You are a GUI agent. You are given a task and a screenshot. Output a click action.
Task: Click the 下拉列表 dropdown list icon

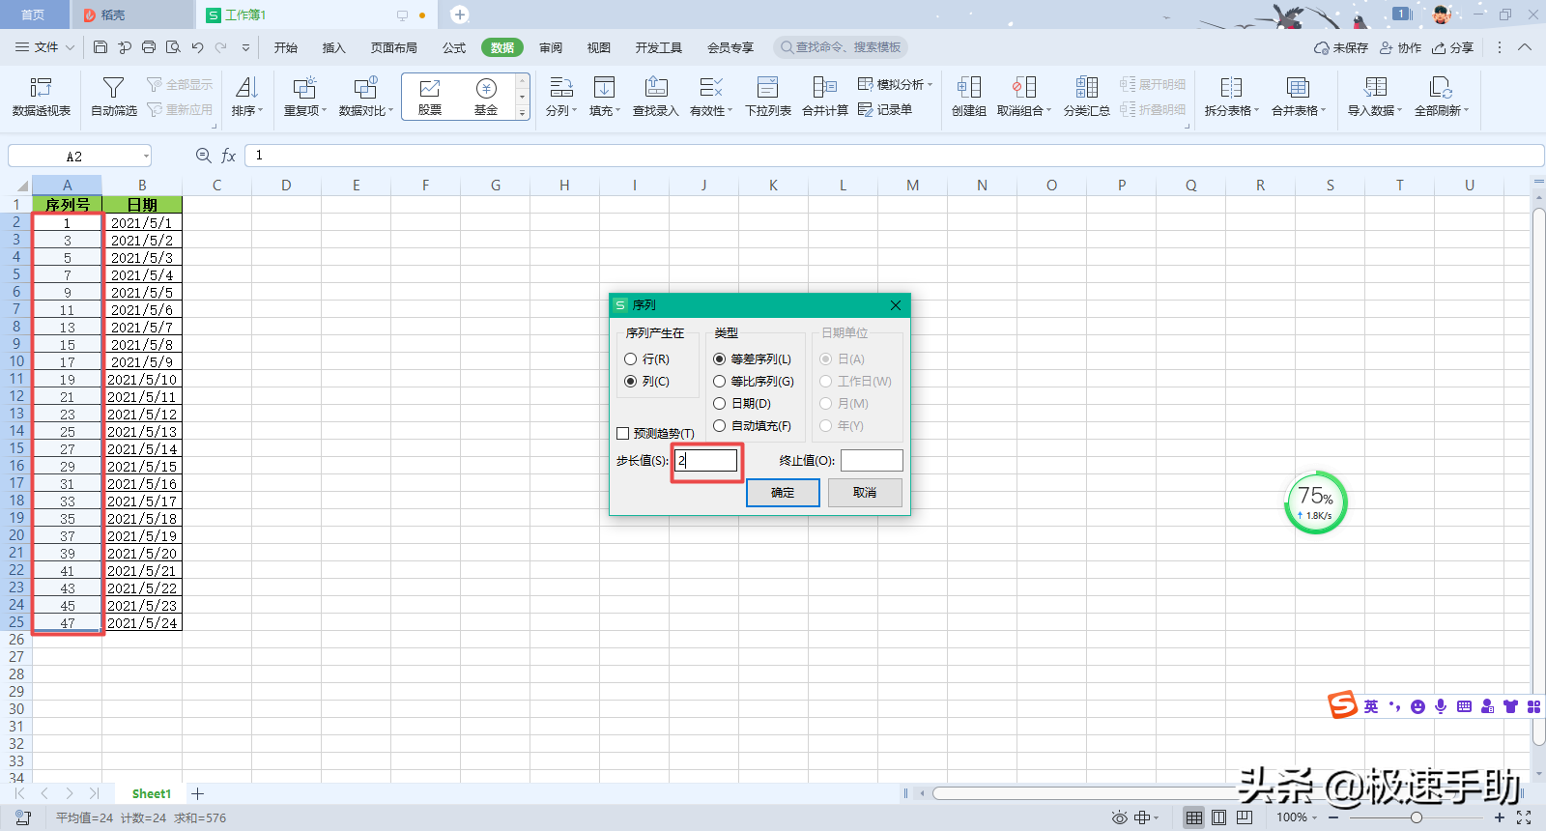click(x=768, y=88)
